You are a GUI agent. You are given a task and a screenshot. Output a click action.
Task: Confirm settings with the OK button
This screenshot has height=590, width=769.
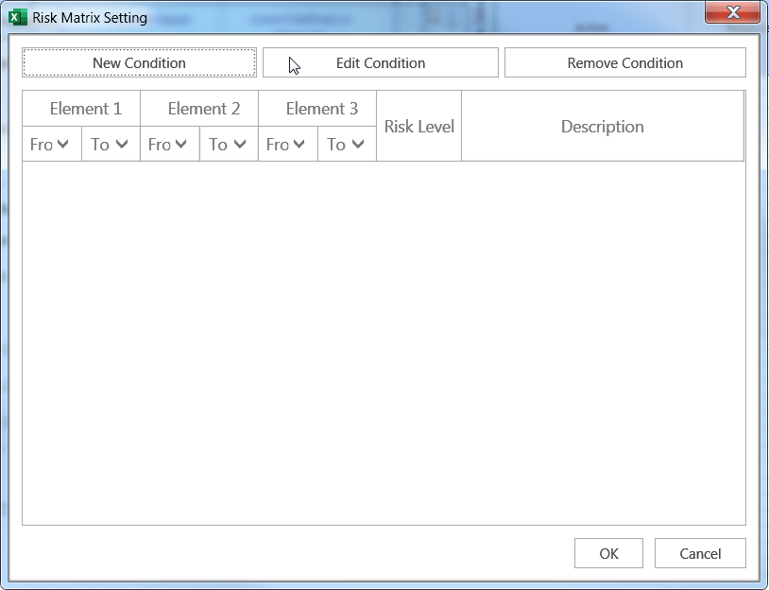click(608, 554)
